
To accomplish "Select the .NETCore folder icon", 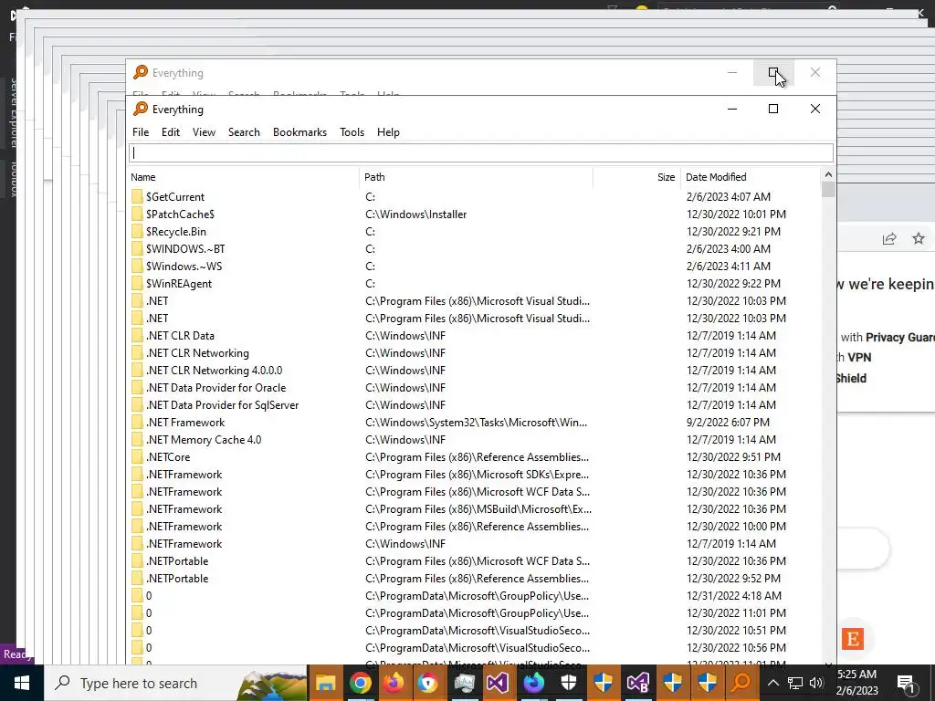I will pos(137,457).
